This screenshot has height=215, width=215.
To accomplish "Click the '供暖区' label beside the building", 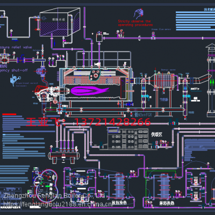I will point(156,134).
